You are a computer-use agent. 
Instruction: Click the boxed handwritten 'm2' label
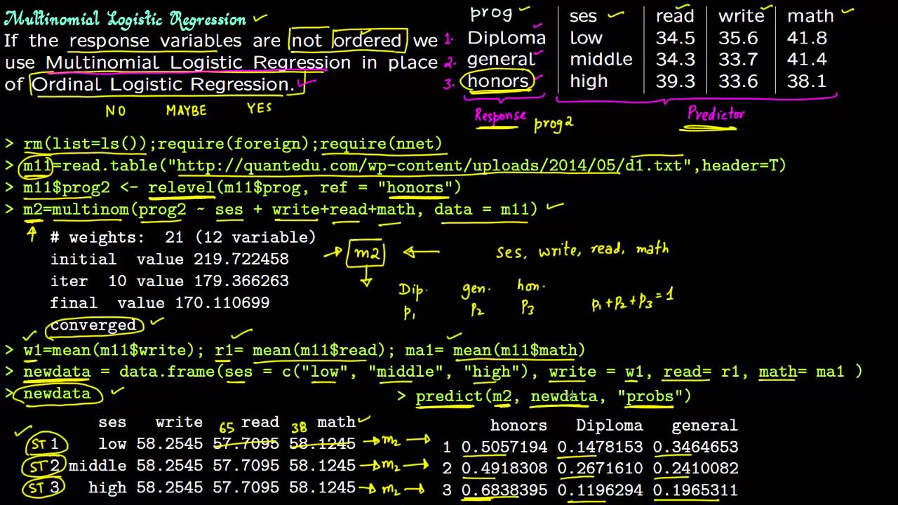[x=366, y=253]
